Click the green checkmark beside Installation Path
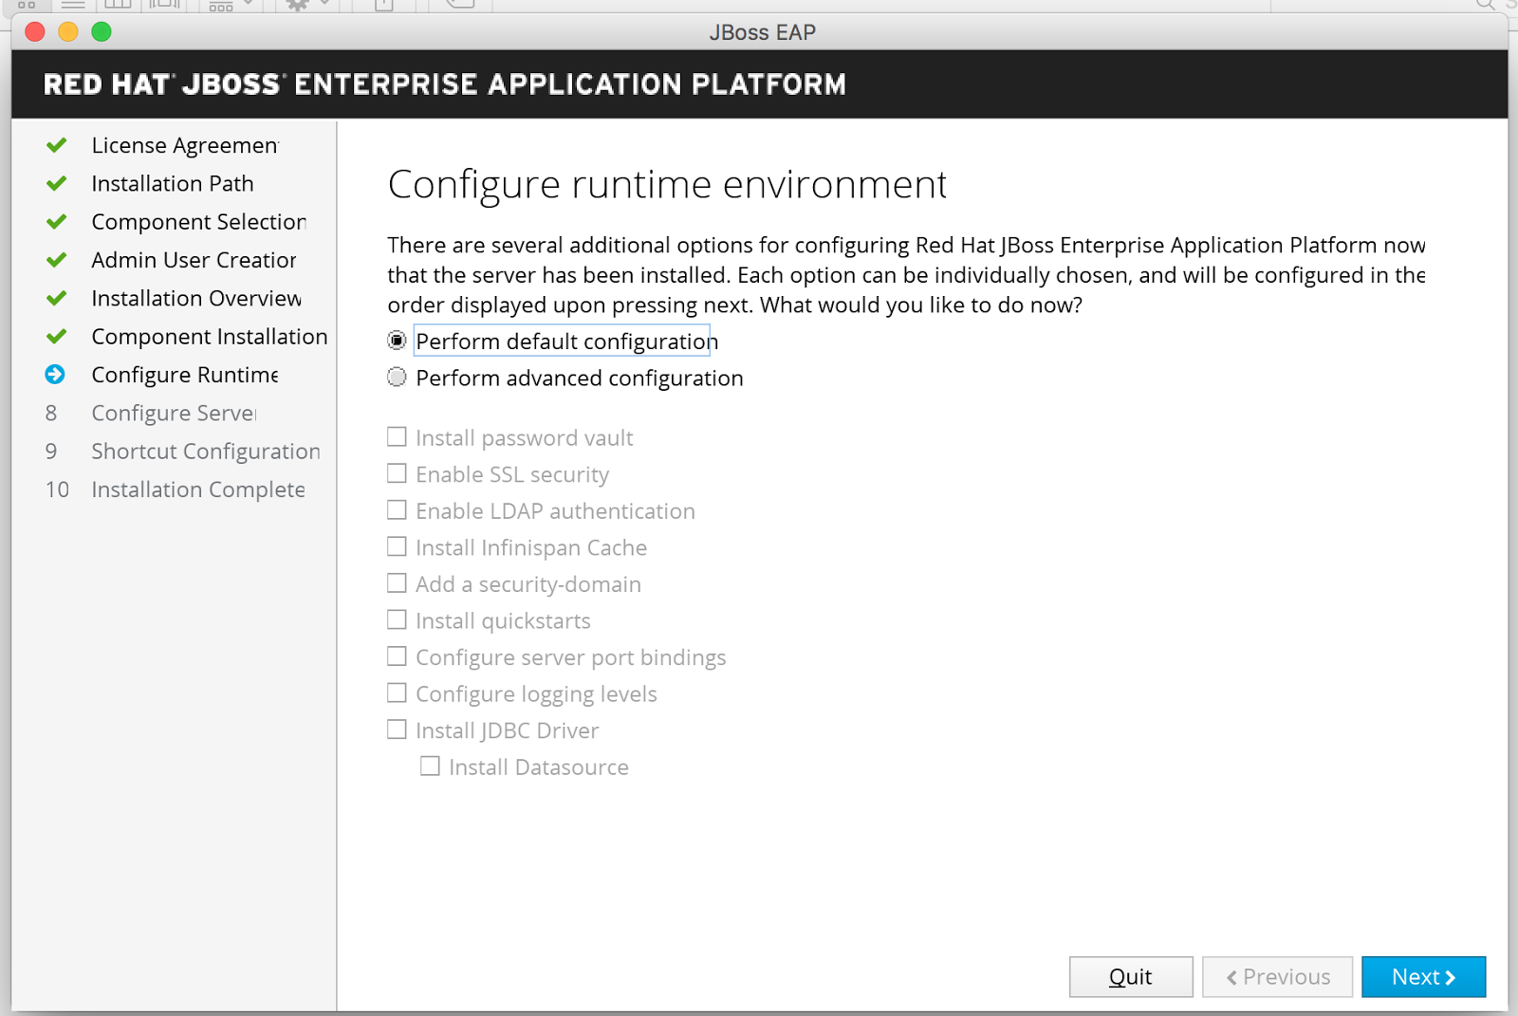The image size is (1518, 1016). (x=57, y=183)
